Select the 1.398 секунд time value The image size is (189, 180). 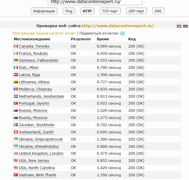point(109,75)
